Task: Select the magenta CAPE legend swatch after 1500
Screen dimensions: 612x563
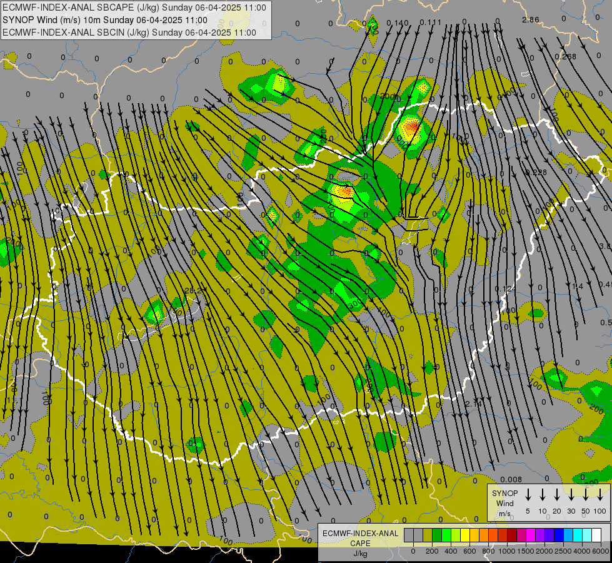Action: (x=531, y=535)
